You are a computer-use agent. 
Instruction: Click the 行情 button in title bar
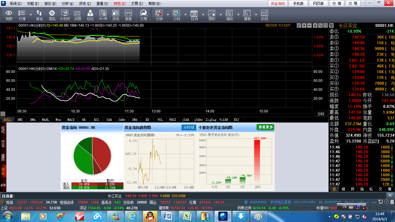(337, 3)
